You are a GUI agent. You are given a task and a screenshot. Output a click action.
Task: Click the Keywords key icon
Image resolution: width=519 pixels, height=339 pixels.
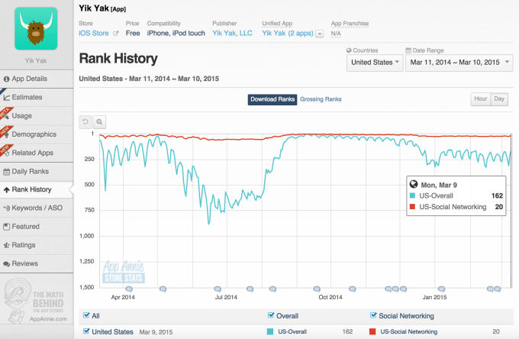pyautogui.click(x=6, y=208)
